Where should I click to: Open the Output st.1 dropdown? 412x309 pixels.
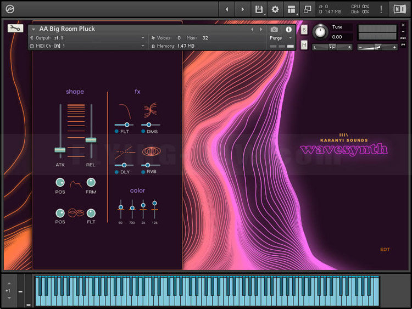pyautogui.click(x=143, y=38)
